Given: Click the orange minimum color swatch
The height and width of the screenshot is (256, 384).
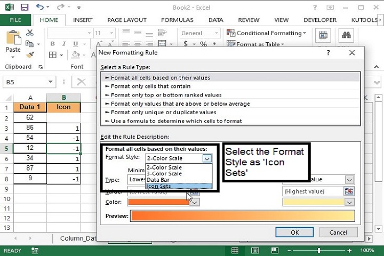Looking at the screenshot, I should coord(158,202).
